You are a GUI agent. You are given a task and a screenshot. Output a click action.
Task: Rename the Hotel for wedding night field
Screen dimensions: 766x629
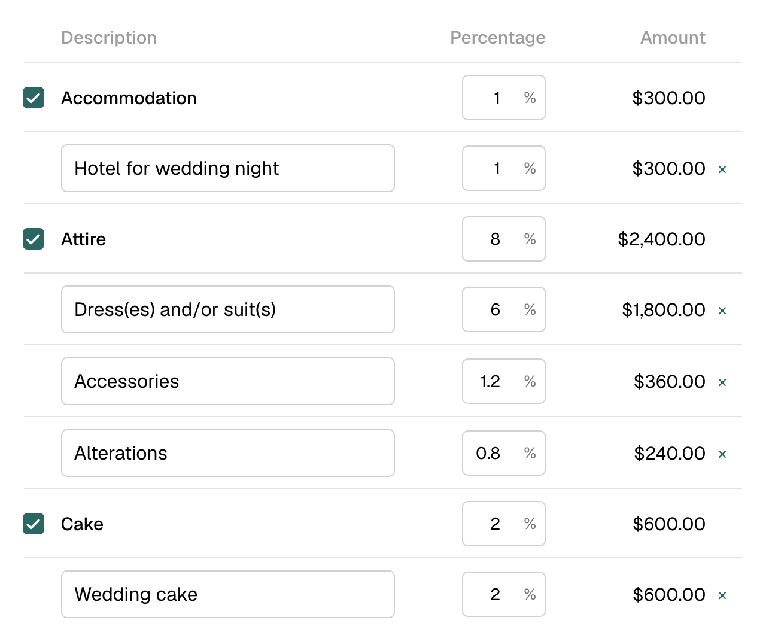(228, 168)
